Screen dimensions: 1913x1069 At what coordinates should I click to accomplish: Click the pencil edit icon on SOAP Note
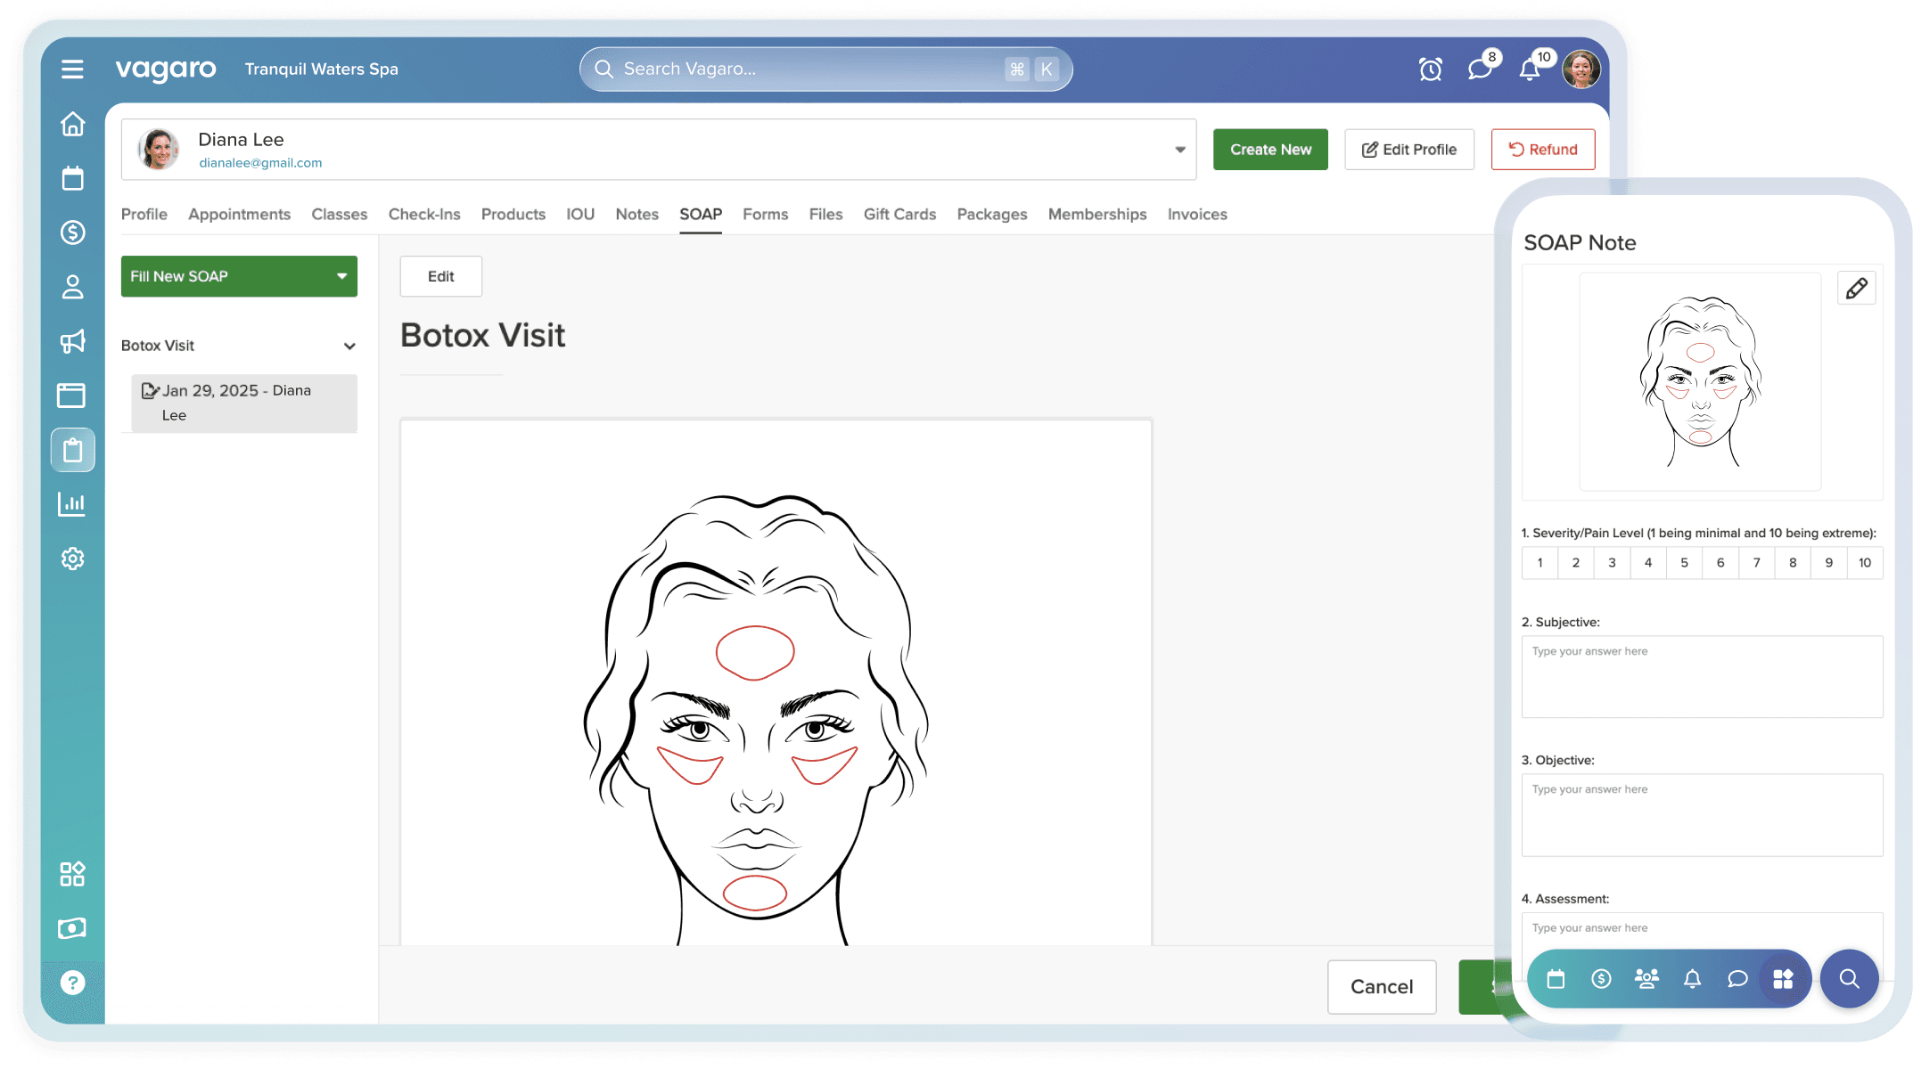tap(1857, 288)
